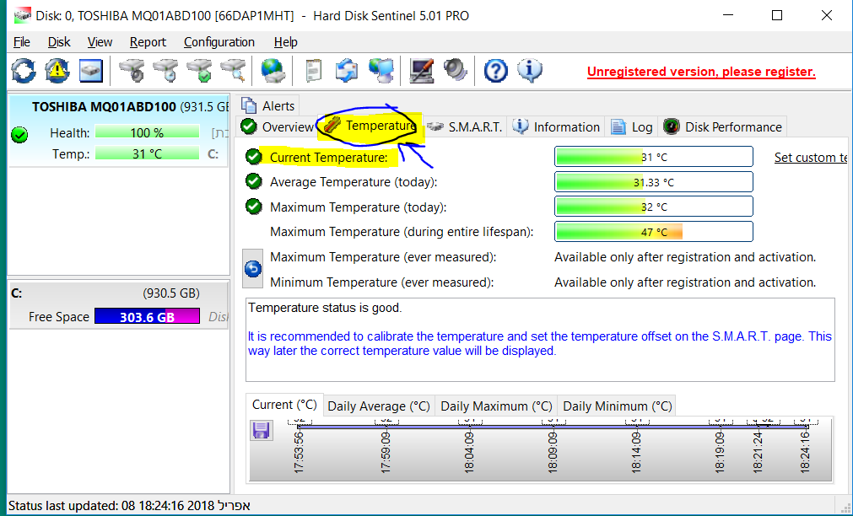Screen dimensions: 853x516
Task: Select the TOSHIBA MQ01ABD100 disk entry
Action: coord(118,131)
